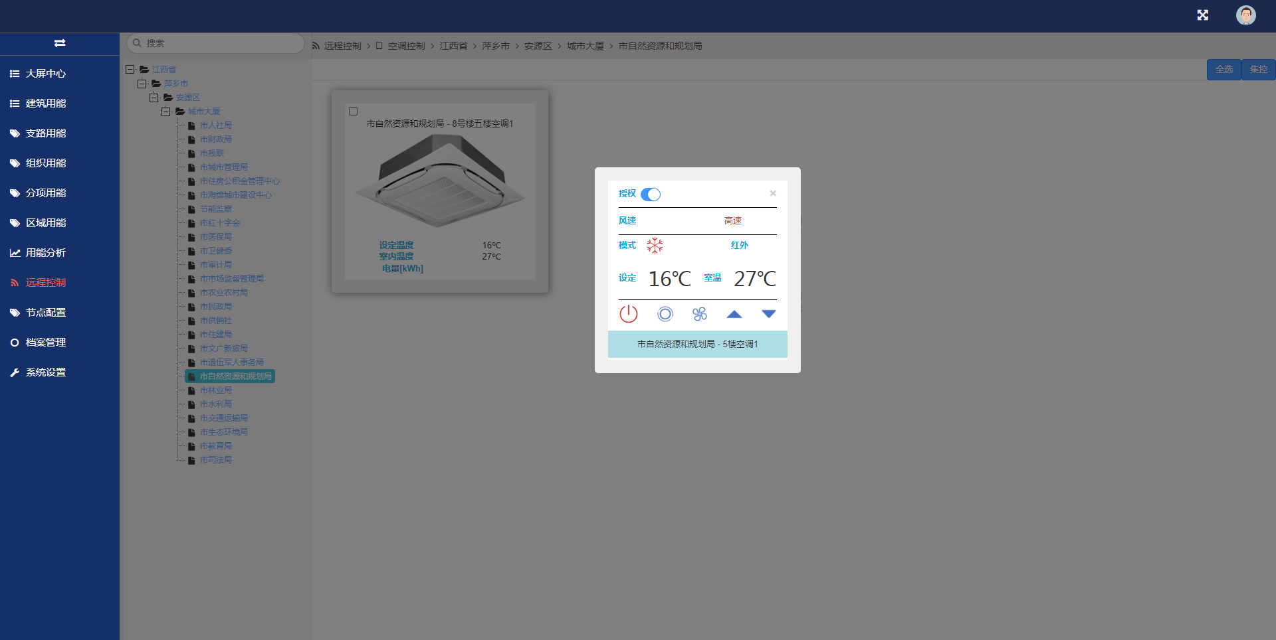Toggle the 授权 authorization switch

[x=651, y=195]
